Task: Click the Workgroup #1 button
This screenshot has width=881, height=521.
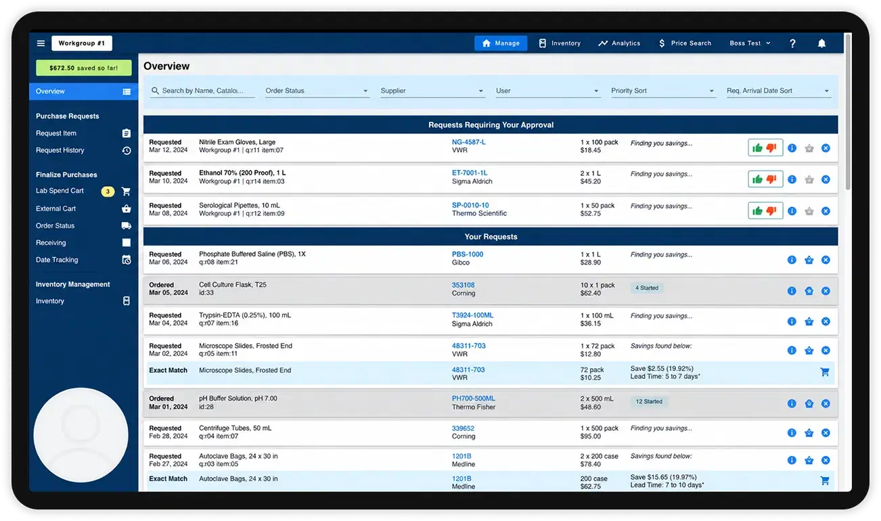Action: click(82, 43)
